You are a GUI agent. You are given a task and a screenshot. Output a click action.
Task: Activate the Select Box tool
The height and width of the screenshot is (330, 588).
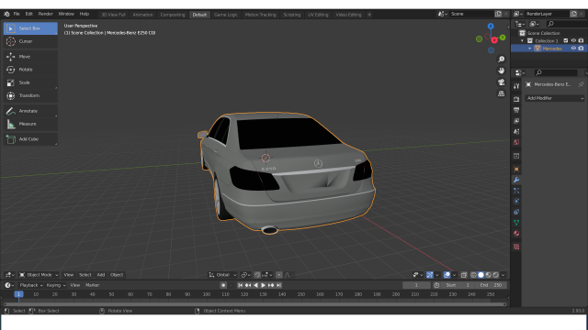coord(30,28)
